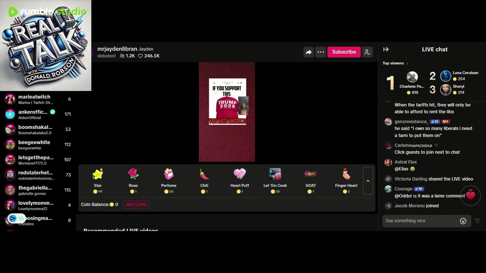Open redstaterhet... live channel
This screenshot has height=273, width=486.
(38, 175)
